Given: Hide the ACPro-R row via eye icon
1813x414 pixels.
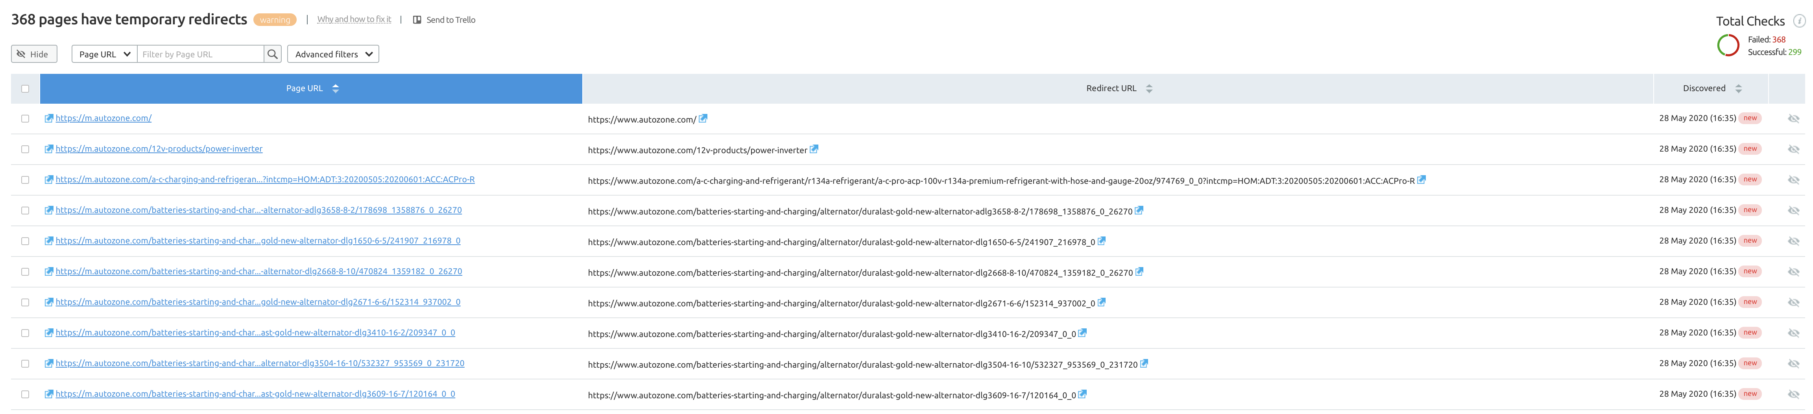Looking at the screenshot, I should pyautogui.click(x=1793, y=180).
